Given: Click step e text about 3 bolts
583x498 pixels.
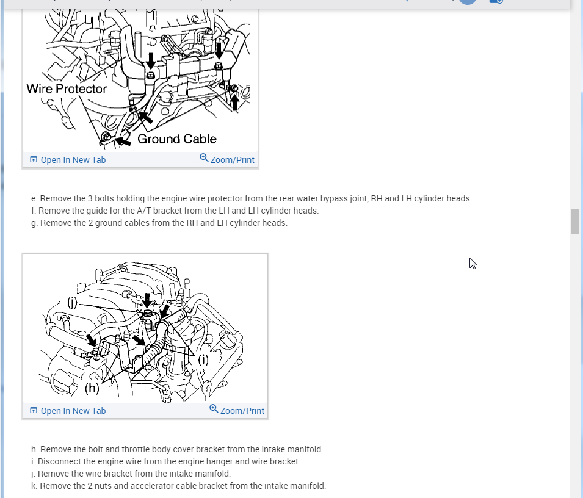Looking at the screenshot, I should (x=252, y=198).
